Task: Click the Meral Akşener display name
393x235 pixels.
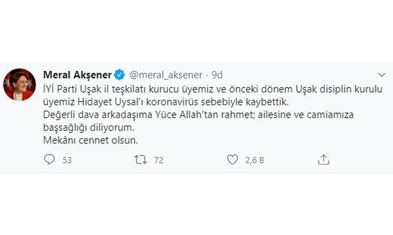Action: [77, 74]
